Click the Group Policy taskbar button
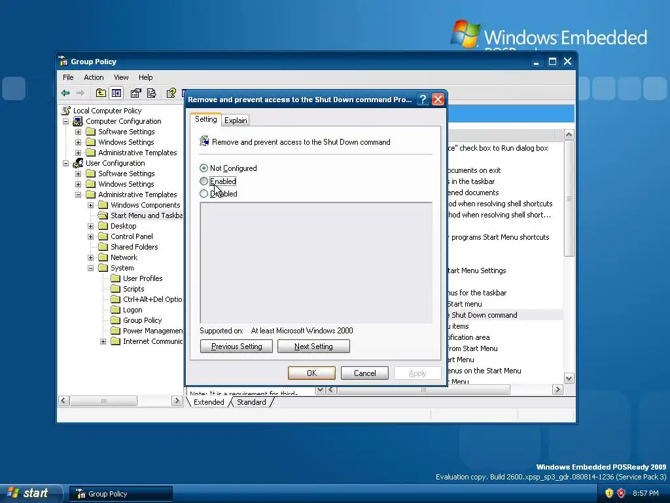The height and width of the screenshot is (503, 670). (121, 494)
